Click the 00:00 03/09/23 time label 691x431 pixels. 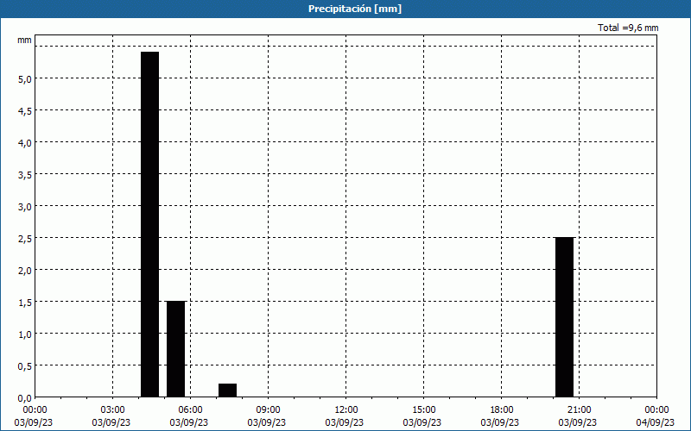(x=34, y=416)
